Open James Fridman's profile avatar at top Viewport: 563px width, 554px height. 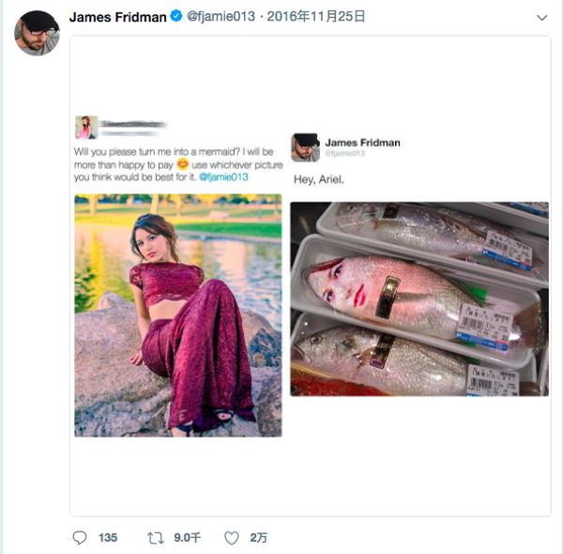36,33
